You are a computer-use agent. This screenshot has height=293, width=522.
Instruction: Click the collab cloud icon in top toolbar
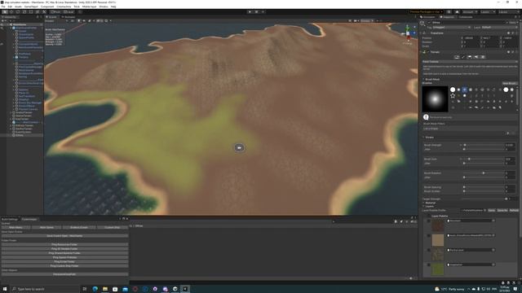point(457,11)
